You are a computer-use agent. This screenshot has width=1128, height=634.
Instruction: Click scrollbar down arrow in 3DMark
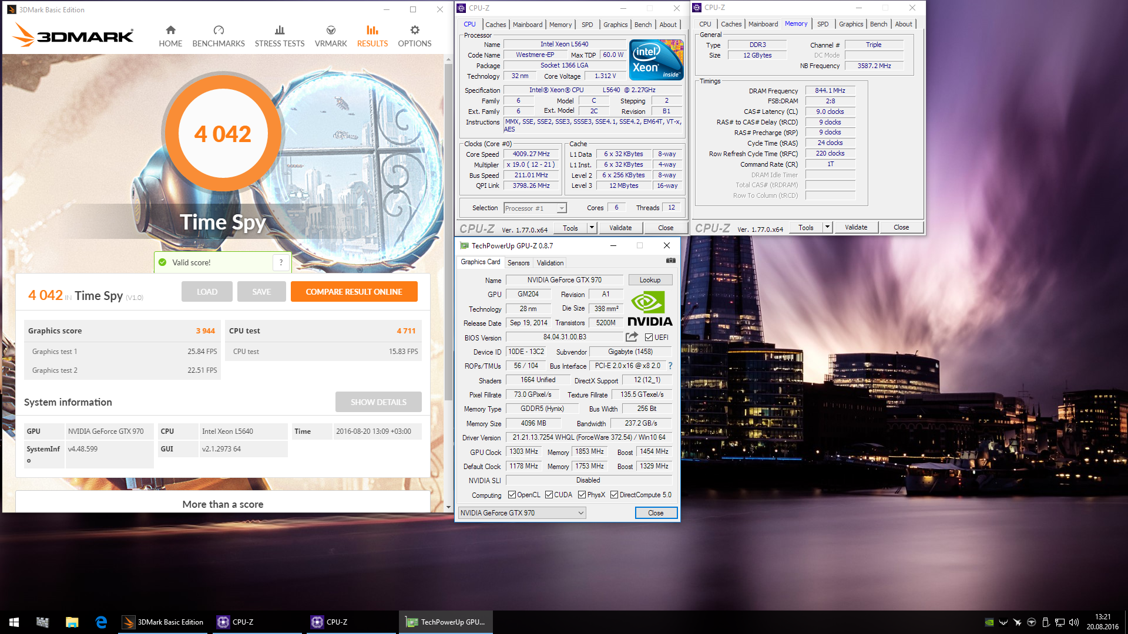(x=448, y=507)
